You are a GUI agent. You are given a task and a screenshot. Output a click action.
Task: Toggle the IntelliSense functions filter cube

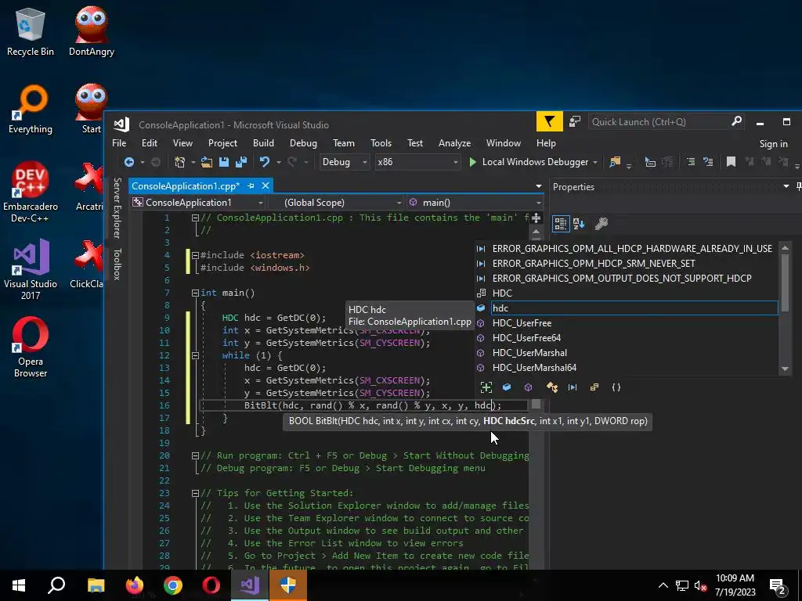529,387
